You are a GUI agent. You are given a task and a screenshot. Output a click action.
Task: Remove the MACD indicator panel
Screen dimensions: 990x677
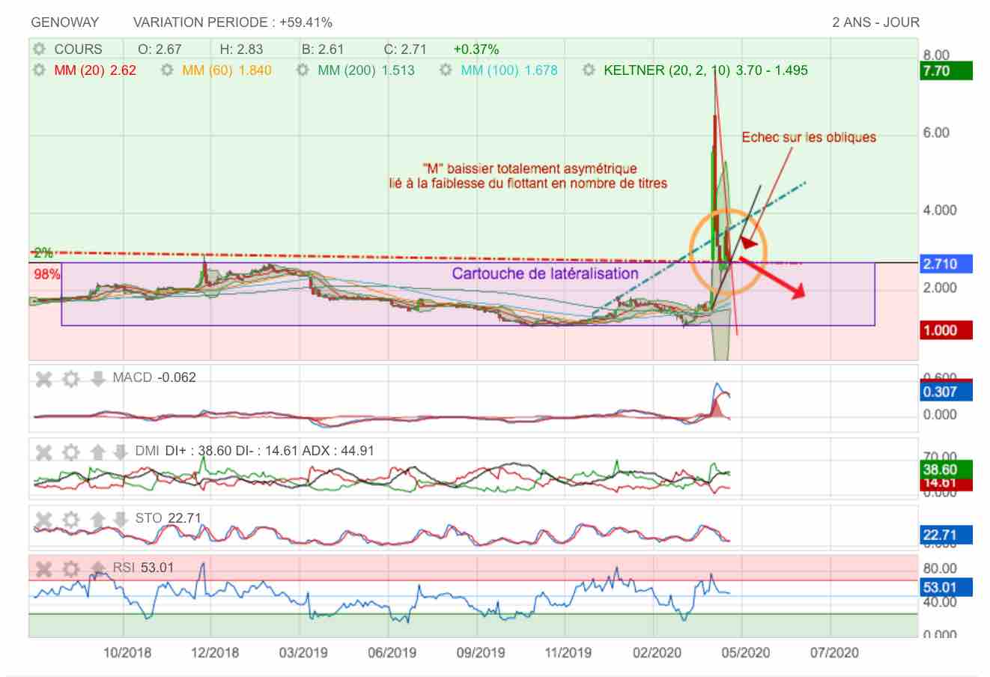(44, 379)
